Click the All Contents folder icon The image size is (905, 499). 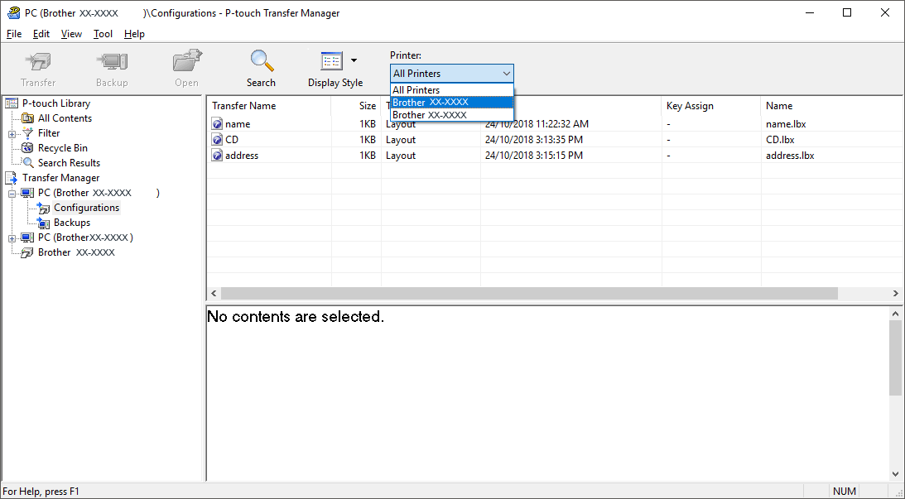pos(28,118)
